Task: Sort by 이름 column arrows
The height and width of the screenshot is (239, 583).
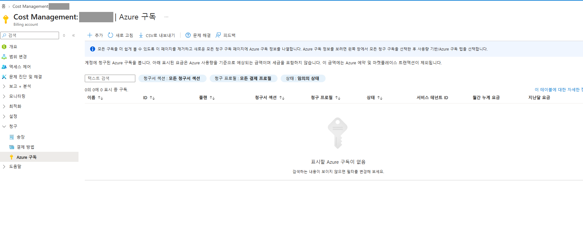Action: tap(100, 98)
